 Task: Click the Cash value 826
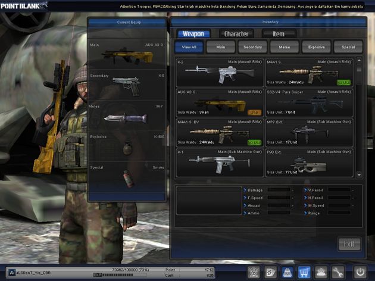210,275
